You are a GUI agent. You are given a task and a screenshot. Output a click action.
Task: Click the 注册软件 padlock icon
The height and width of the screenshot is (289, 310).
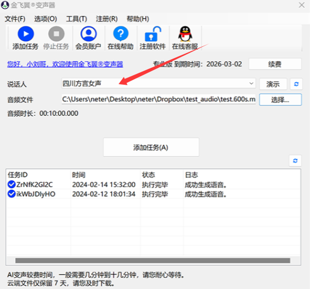[x=152, y=34]
